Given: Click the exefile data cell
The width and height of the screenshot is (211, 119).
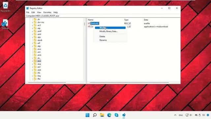Looking at the screenshot, I should (147, 23).
